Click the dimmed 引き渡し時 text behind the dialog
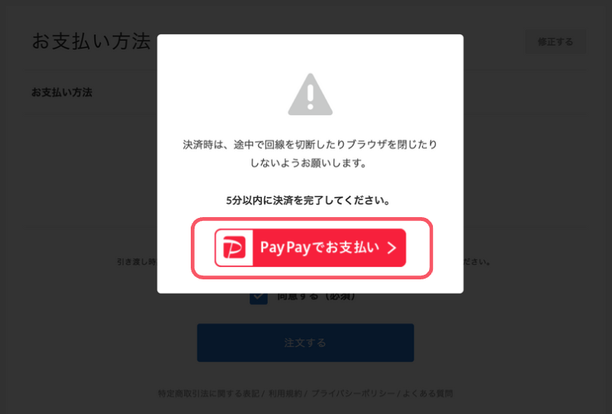The image size is (612, 414). 136,261
